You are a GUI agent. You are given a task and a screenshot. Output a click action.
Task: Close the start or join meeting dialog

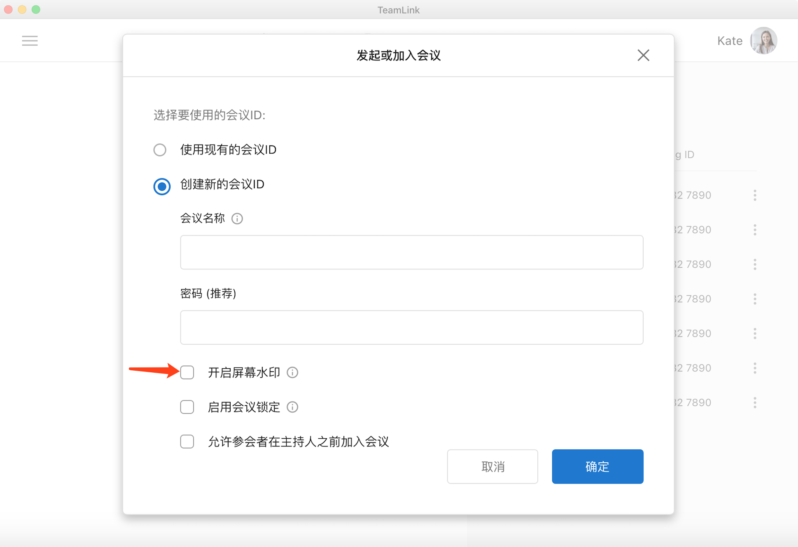(x=643, y=55)
